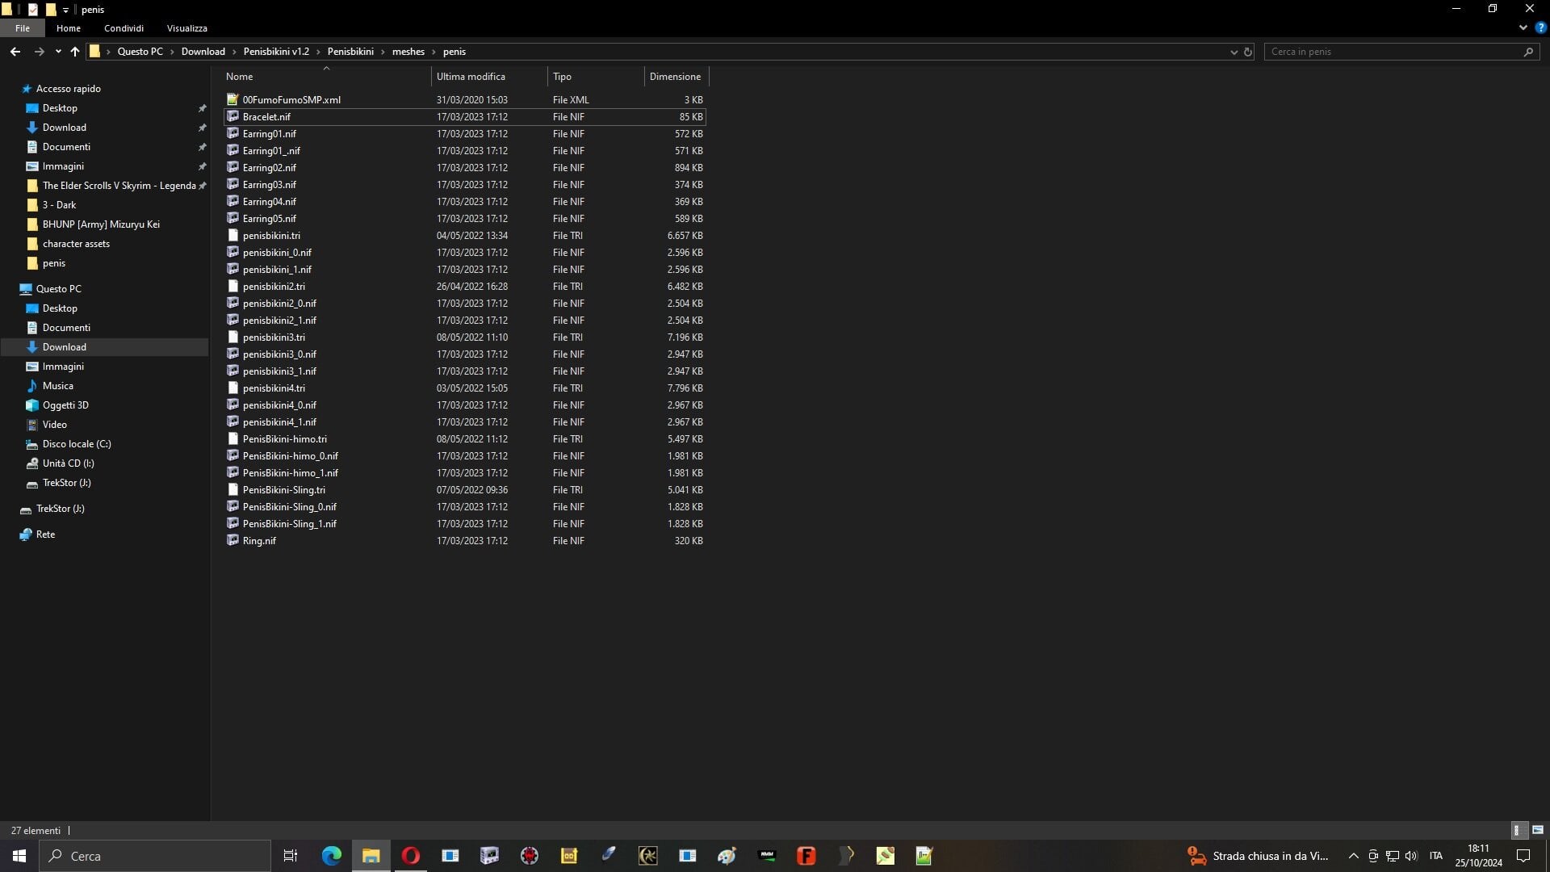The height and width of the screenshot is (872, 1550).
Task: Select file PenisBikini-Sling_1.nif
Action: coord(464,524)
